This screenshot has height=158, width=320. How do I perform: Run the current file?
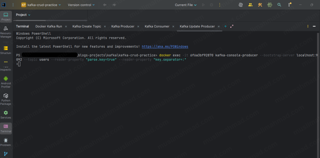(x=203, y=5)
